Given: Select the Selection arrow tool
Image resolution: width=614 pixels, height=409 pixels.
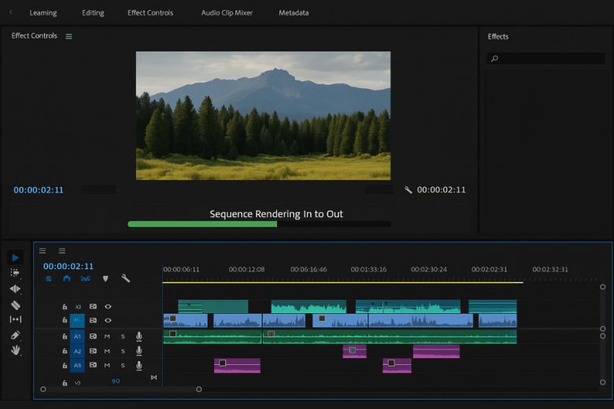Looking at the screenshot, I should [15, 257].
